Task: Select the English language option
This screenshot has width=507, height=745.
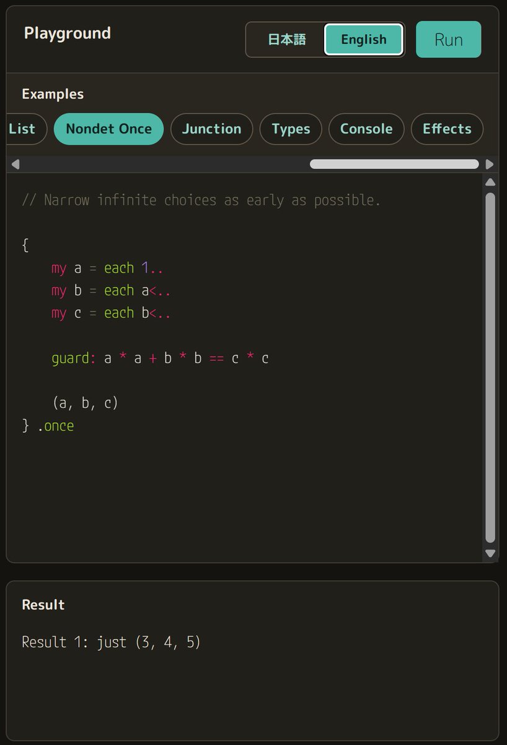Action: click(364, 40)
